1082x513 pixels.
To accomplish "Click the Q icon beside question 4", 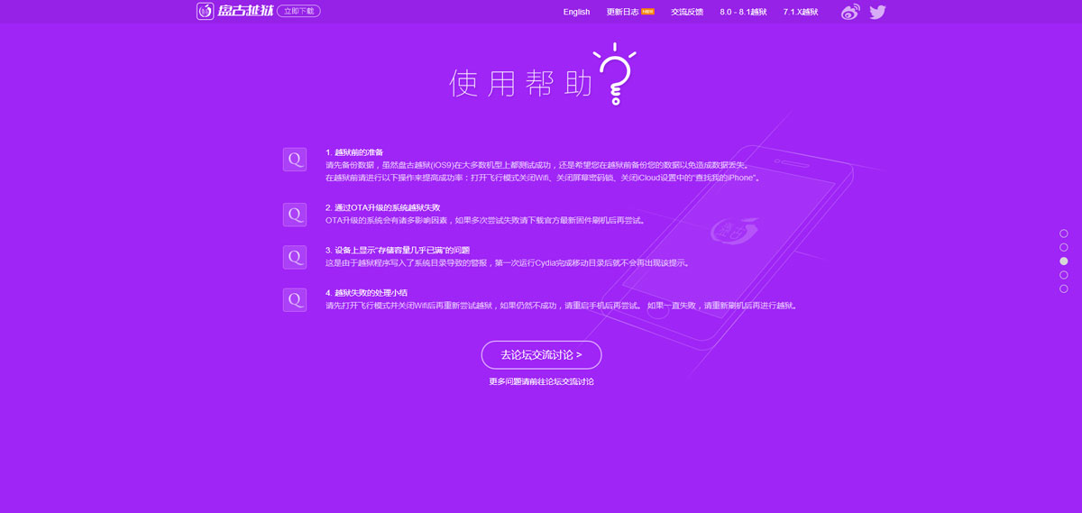I will pyautogui.click(x=295, y=299).
